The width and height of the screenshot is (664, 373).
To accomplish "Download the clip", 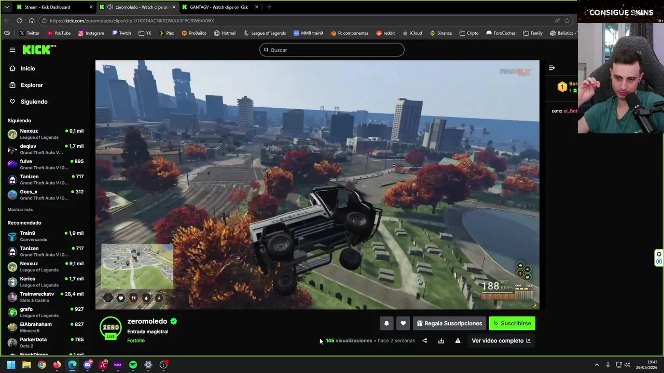I will (x=441, y=340).
